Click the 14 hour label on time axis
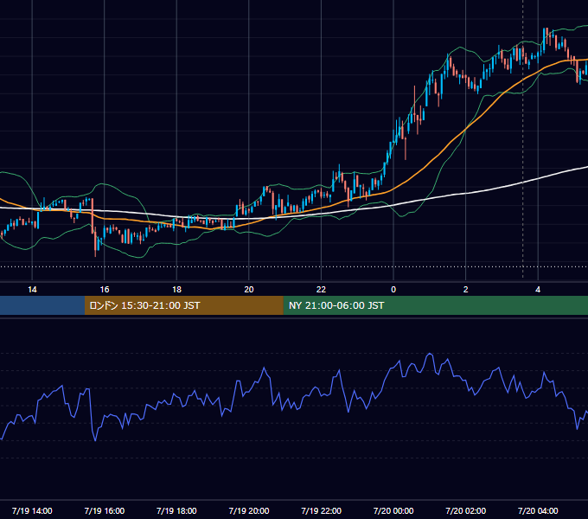This screenshot has width=588, height=519. click(x=32, y=290)
